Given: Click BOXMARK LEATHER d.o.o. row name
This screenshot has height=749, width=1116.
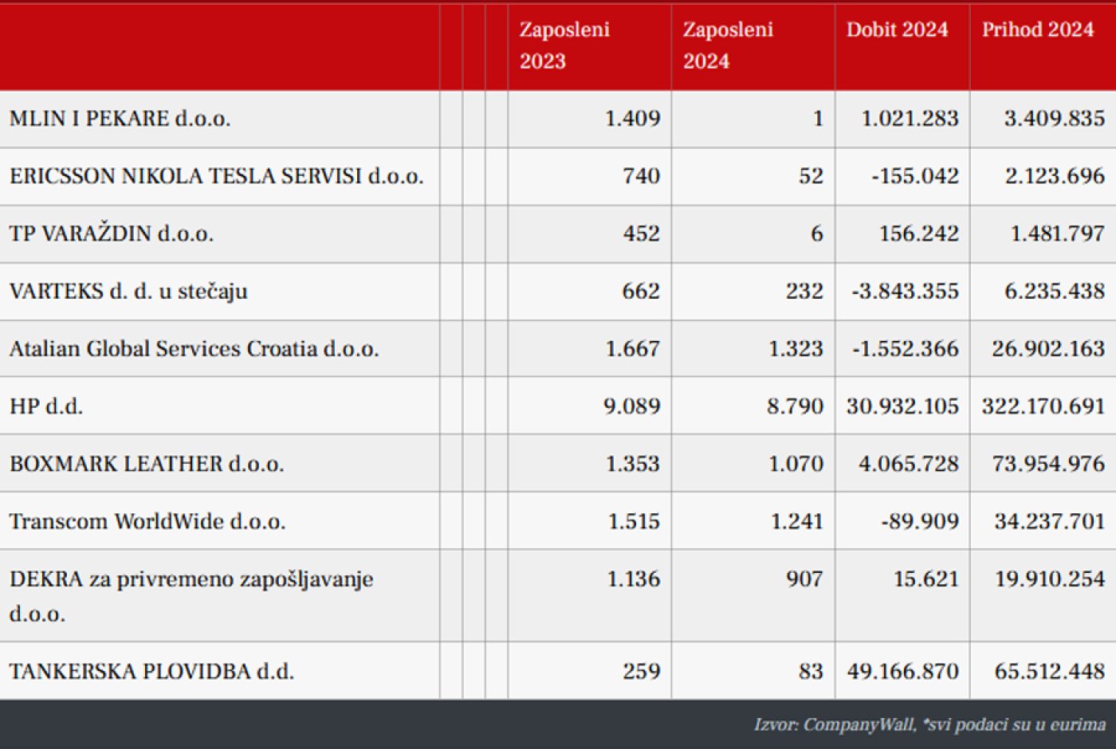Looking at the screenshot, I should click(147, 464).
